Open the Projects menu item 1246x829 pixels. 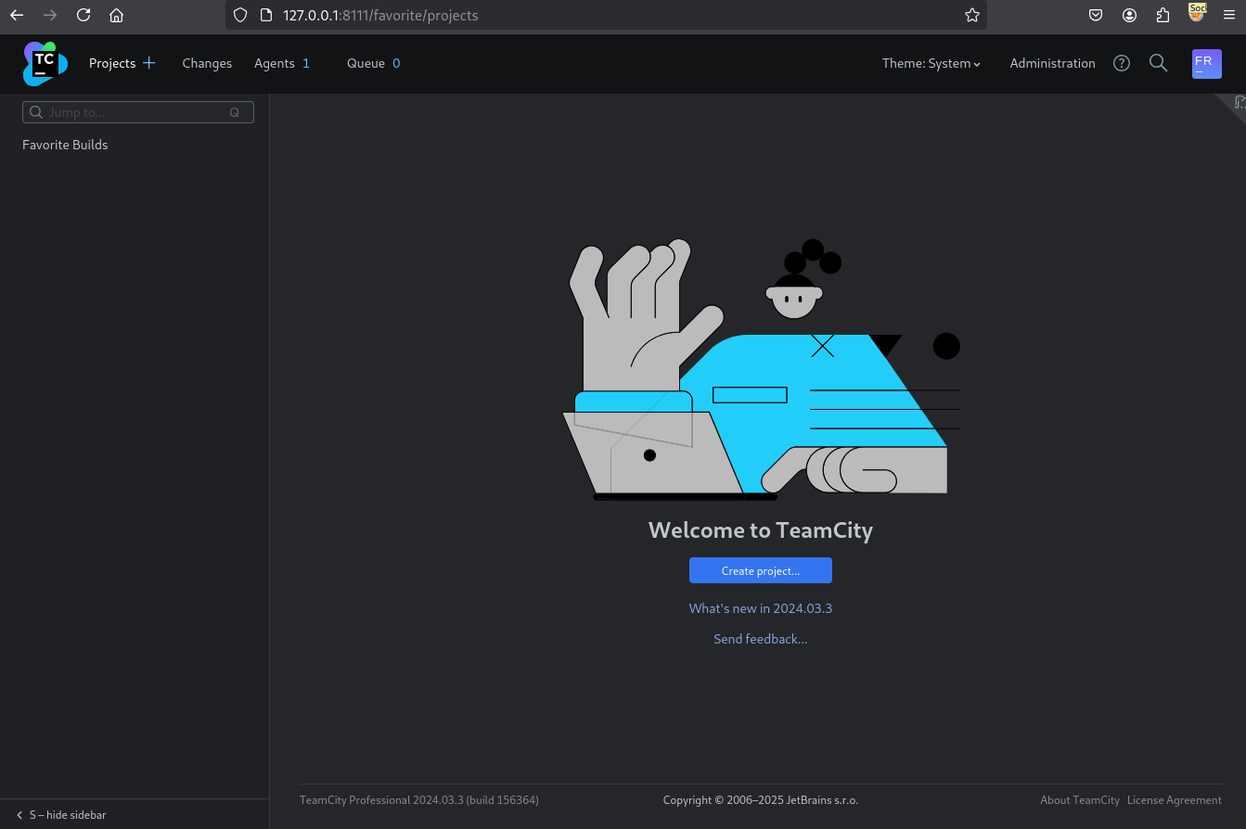(x=112, y=63)
